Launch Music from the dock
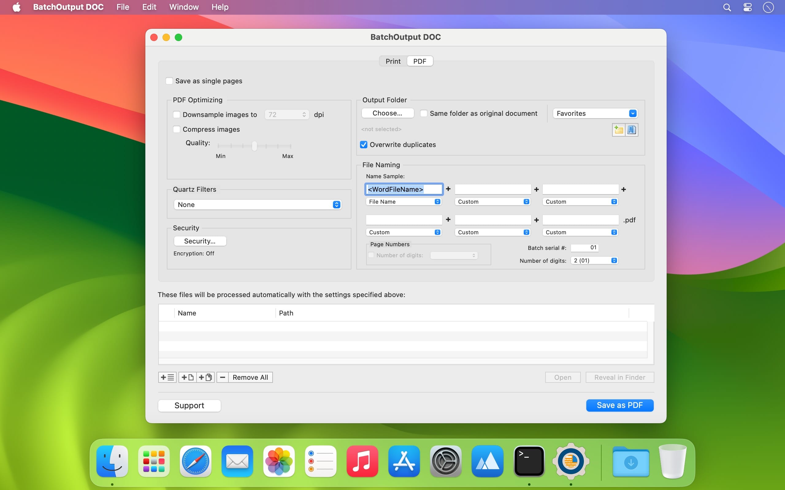Image resolution: width=785 pixels, height=490 pixels. 362,461
